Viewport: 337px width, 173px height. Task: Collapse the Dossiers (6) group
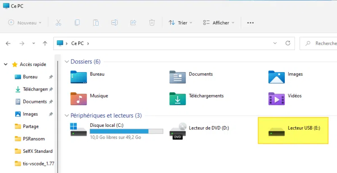coord(67,62)
